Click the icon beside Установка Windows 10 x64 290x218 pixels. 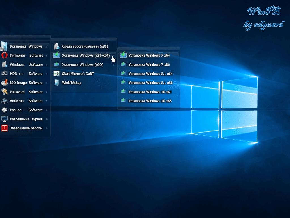[123, 91]
